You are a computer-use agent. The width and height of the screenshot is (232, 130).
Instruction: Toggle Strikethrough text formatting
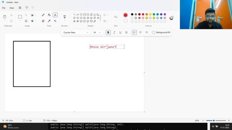tap(127, 32)
